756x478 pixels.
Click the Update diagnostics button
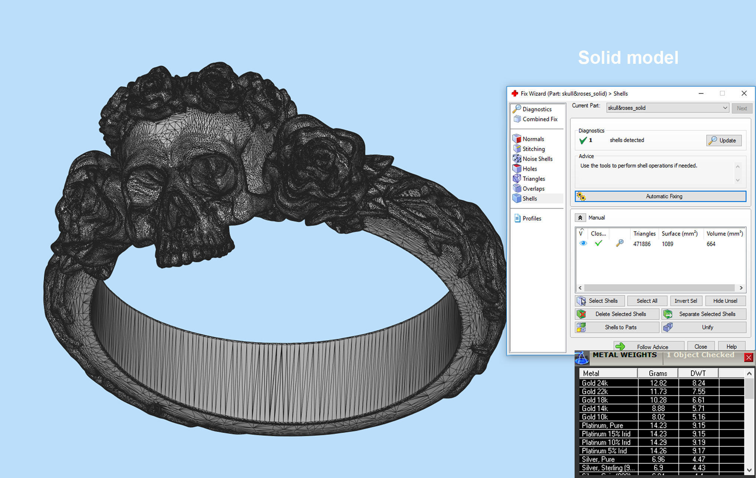point(724,140)
